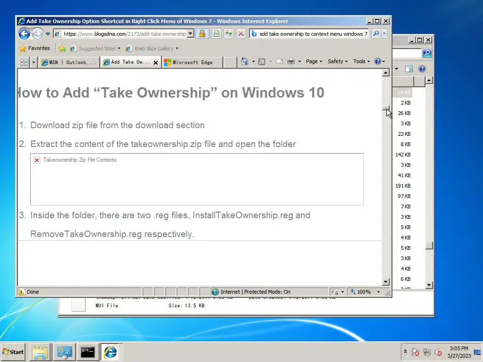Open the Tools menu
The width and height of the screenshot is (483, 362).
click(x=361, y=61)
